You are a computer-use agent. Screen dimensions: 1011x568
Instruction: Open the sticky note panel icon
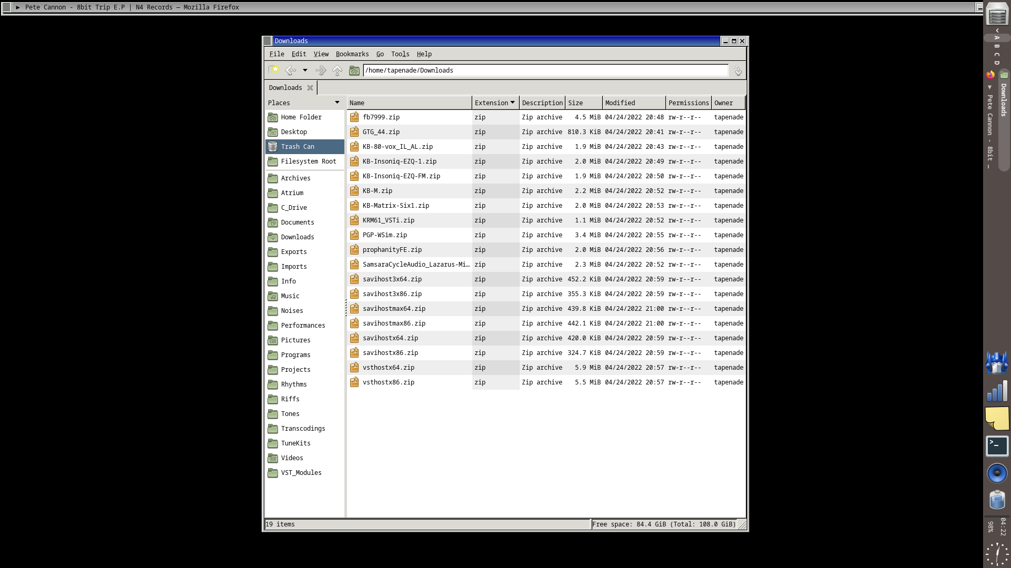(997, 418)
